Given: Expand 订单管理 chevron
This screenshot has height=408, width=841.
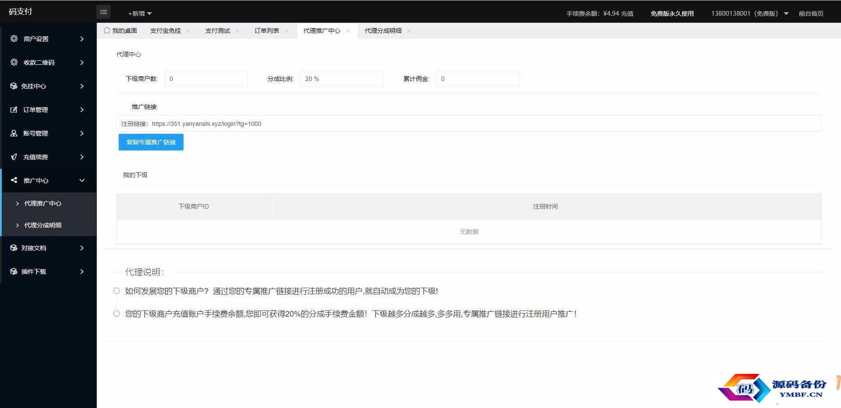Looking at the screenshot, I should click(82, 110).
